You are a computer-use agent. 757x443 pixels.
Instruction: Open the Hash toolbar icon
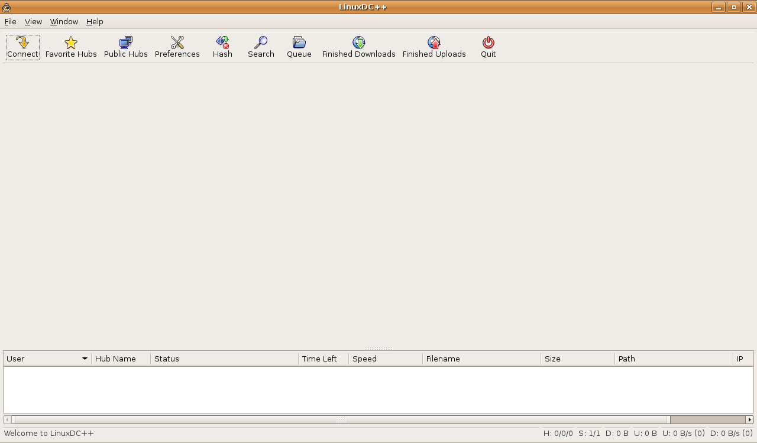tap(222, 43)
